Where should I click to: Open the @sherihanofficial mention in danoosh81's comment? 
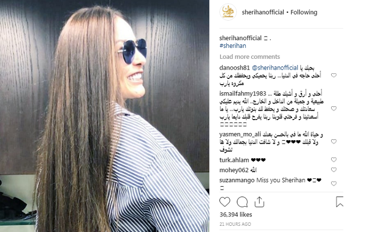tap(275, 68)
